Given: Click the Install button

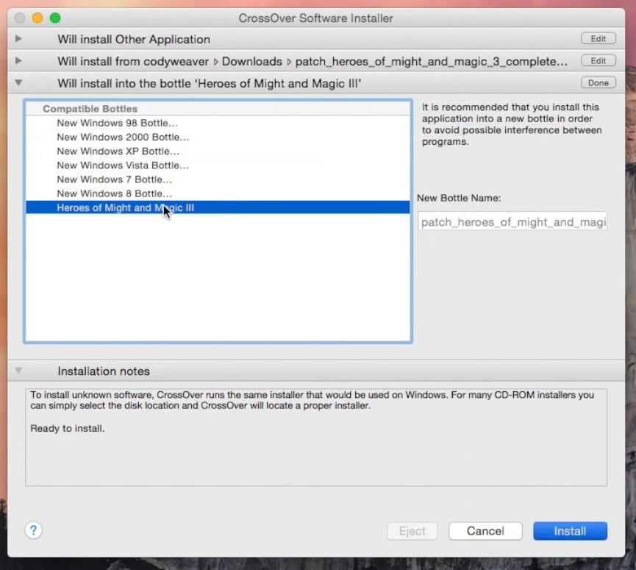Looking at the screenshot, I should [x=570, y=531].
